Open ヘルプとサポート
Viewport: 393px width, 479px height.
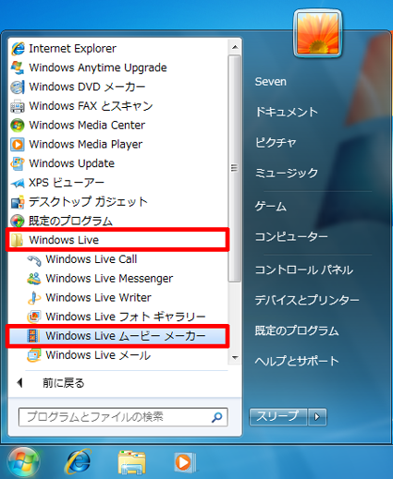click(x=297, y=361)
